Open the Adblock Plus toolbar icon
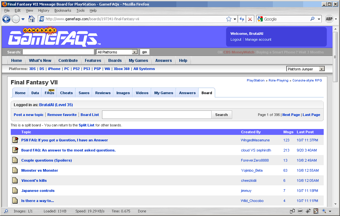This screenshot has height=216, width=340. coord(329,19)
